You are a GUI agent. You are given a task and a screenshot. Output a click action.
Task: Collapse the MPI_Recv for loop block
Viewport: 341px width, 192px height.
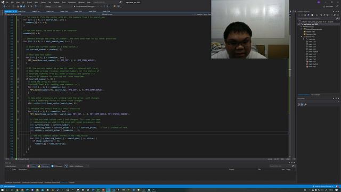18,111
